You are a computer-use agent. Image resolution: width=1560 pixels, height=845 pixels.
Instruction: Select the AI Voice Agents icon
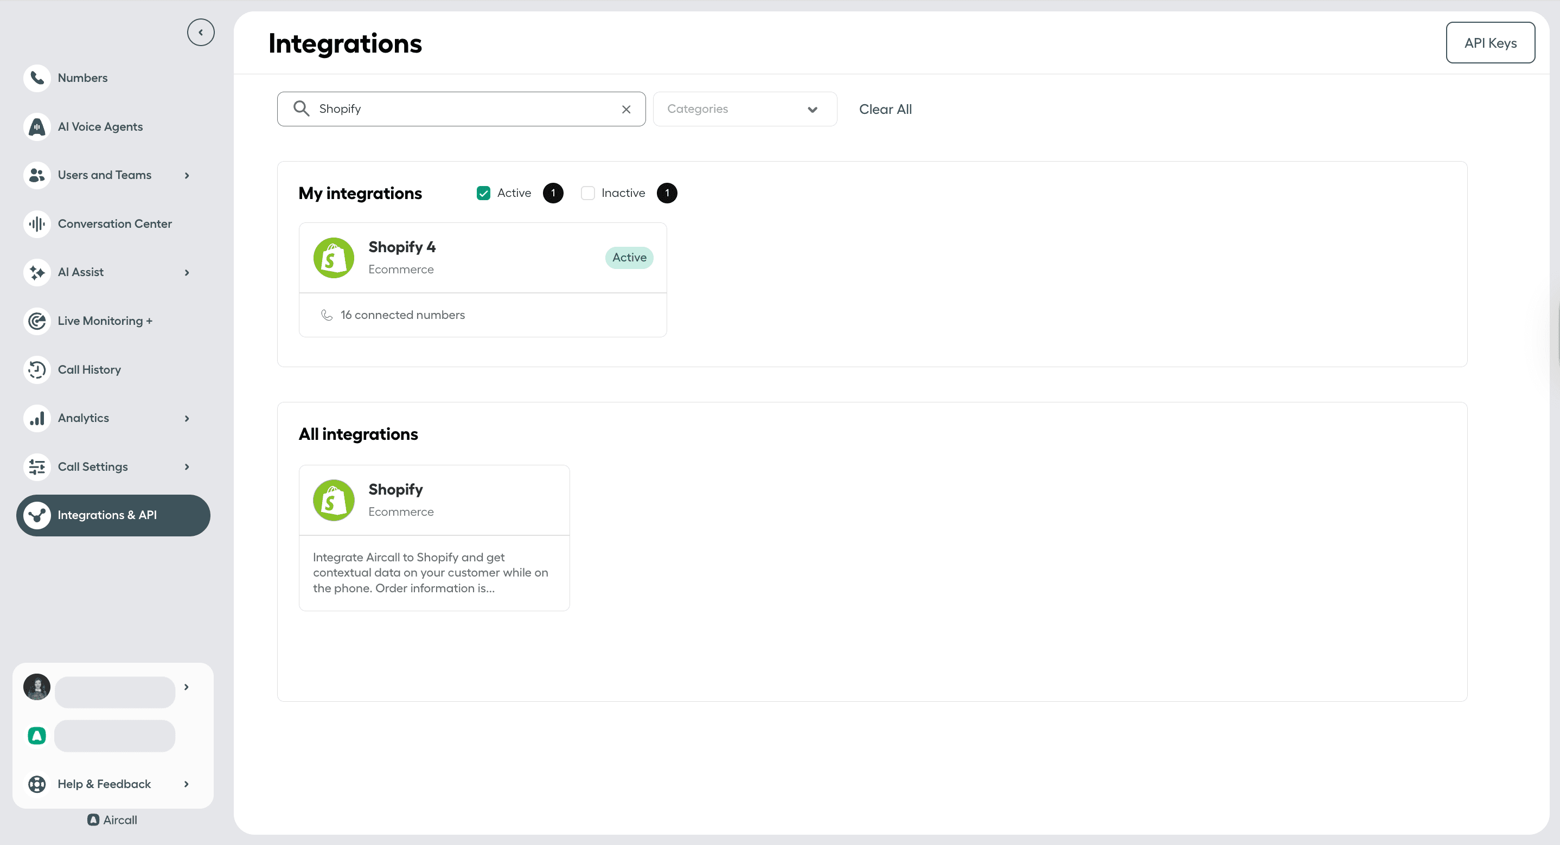pyautogui.click(x=36, y=126)
